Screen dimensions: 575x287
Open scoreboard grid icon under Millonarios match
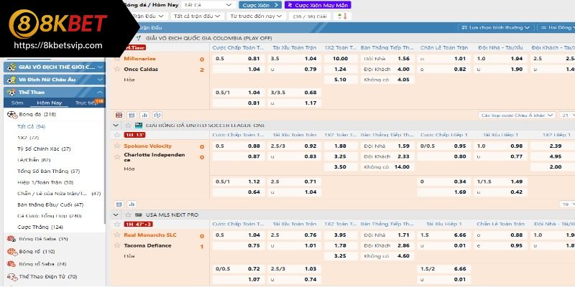pos(119,115)
